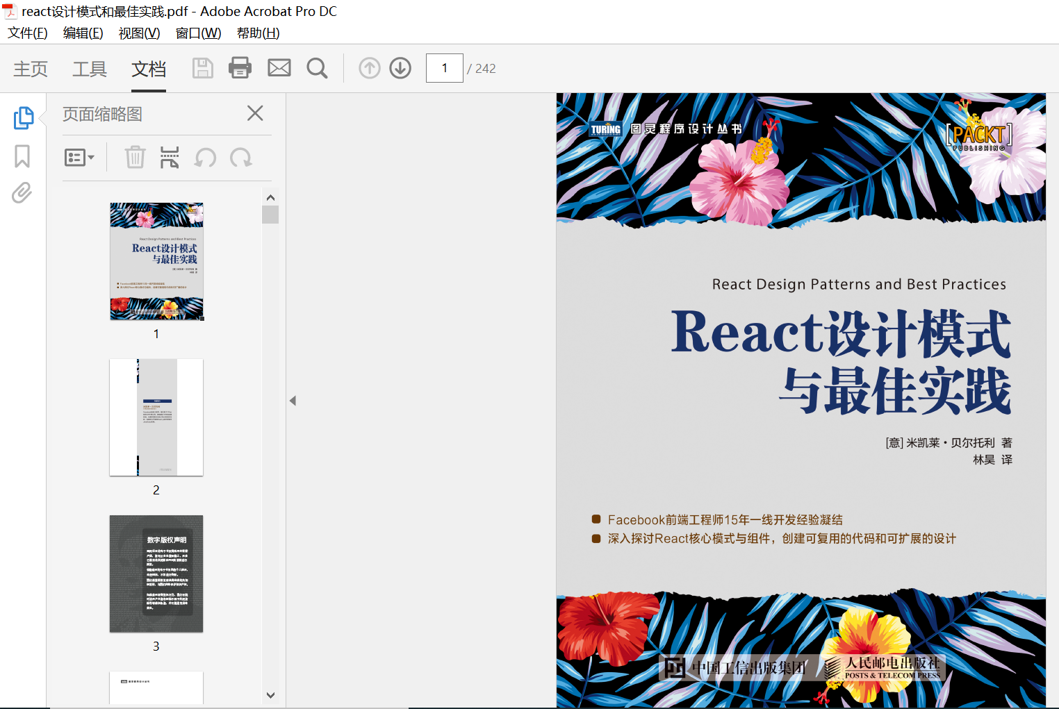This screenshot has height=709, width=1059.
Task: Click the TURING 图灵程序设计丛书 logo
Action: [666, 128]
